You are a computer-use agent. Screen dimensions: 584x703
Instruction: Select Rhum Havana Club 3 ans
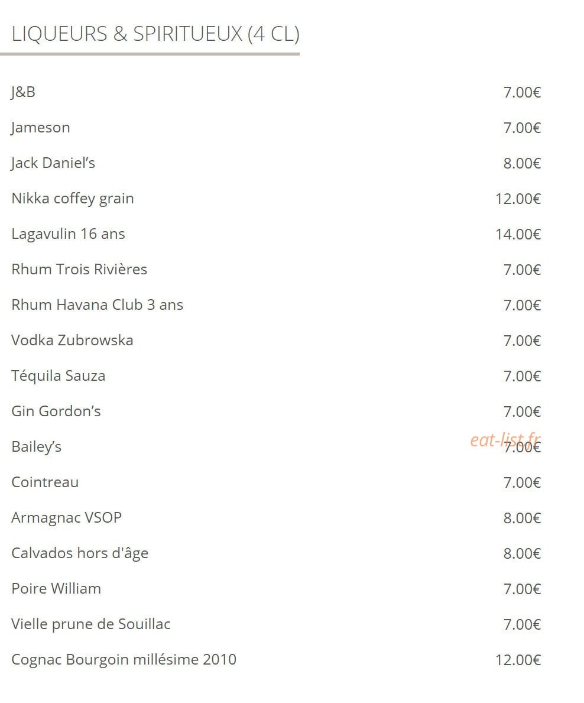coord(98,305)
